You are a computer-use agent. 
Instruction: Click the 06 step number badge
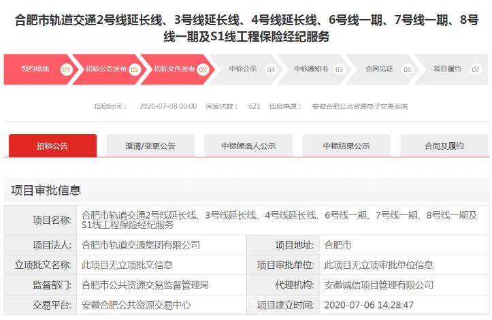coord(407,69)
